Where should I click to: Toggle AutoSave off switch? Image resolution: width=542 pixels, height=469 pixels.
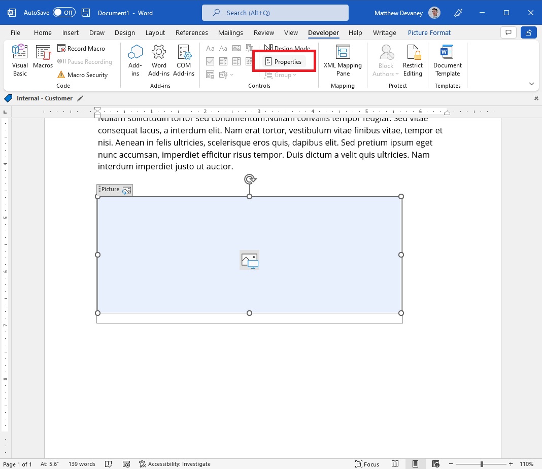coord(65,13)
